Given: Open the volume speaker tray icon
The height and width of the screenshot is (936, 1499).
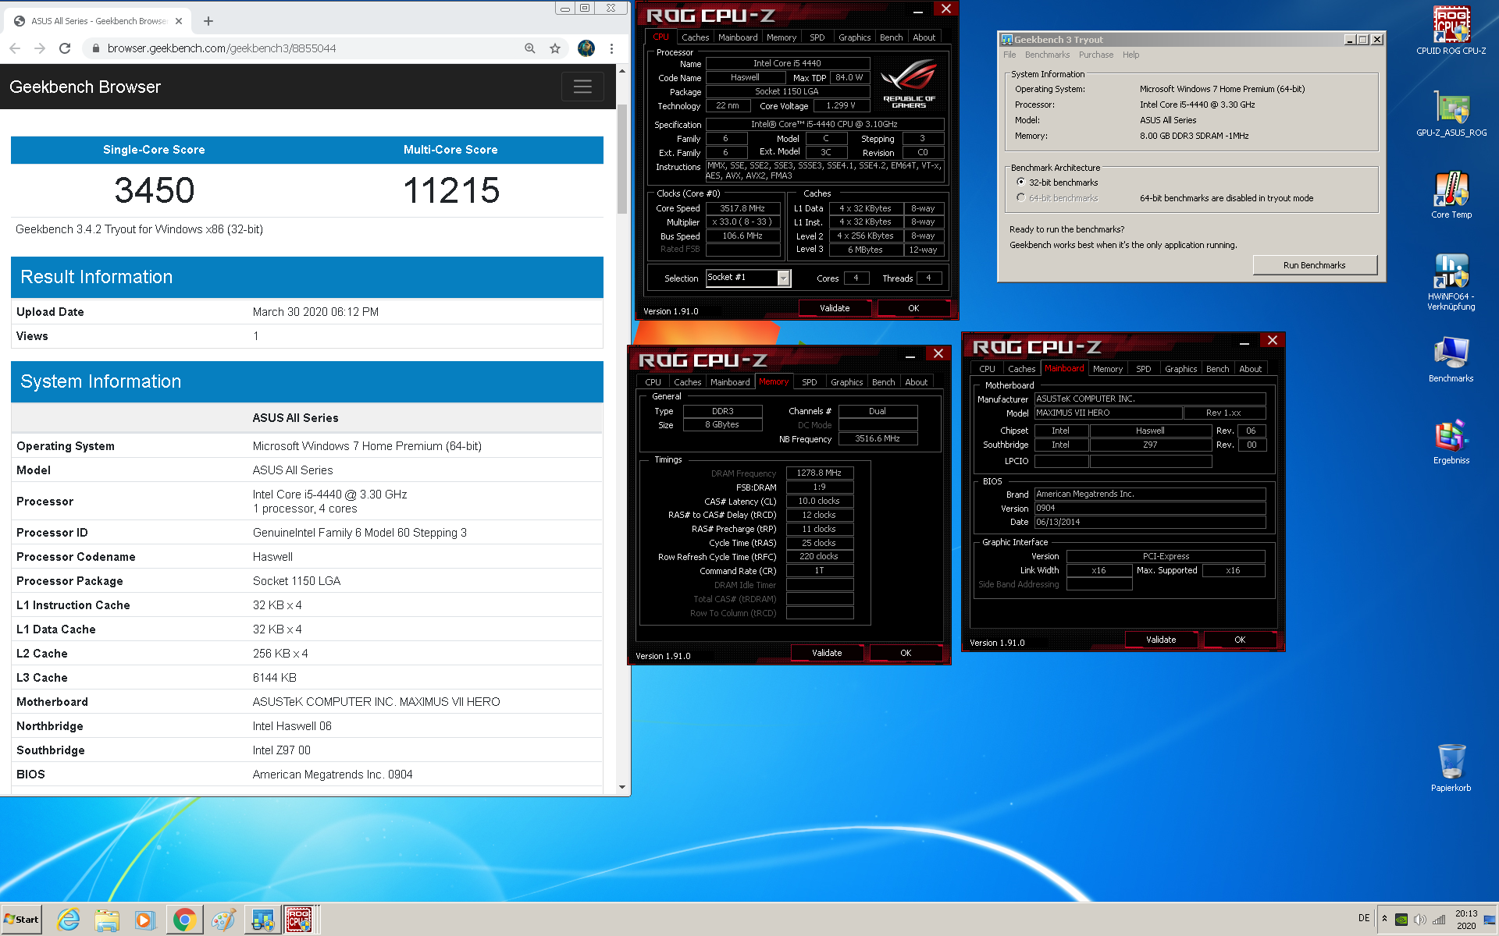Looking at the screenshot, I should 1420,919.
